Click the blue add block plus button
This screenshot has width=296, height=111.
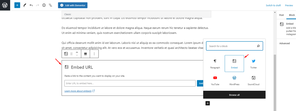click(x=17, y=5)
